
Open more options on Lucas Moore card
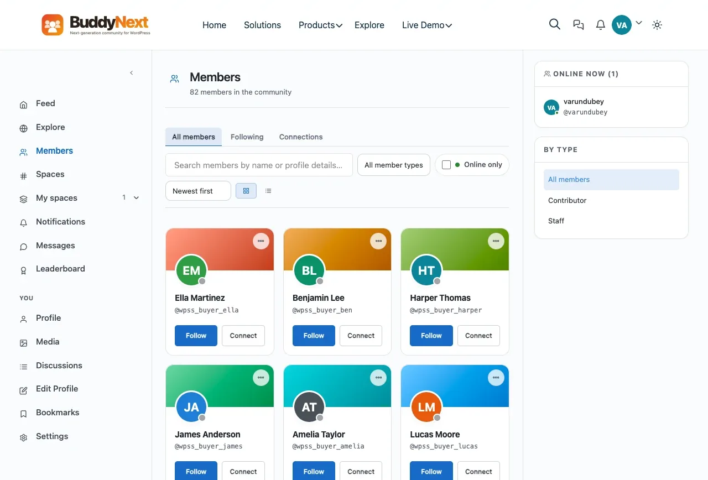(496, 378)
